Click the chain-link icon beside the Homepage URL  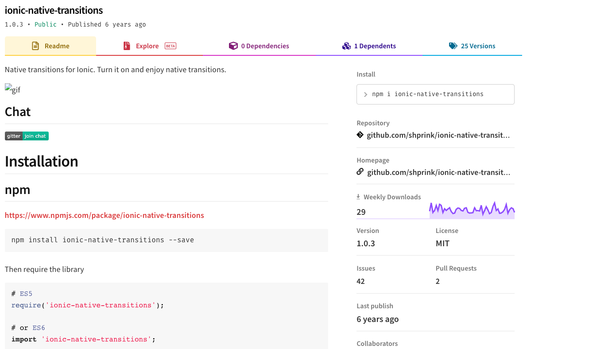tap(360, 171)
